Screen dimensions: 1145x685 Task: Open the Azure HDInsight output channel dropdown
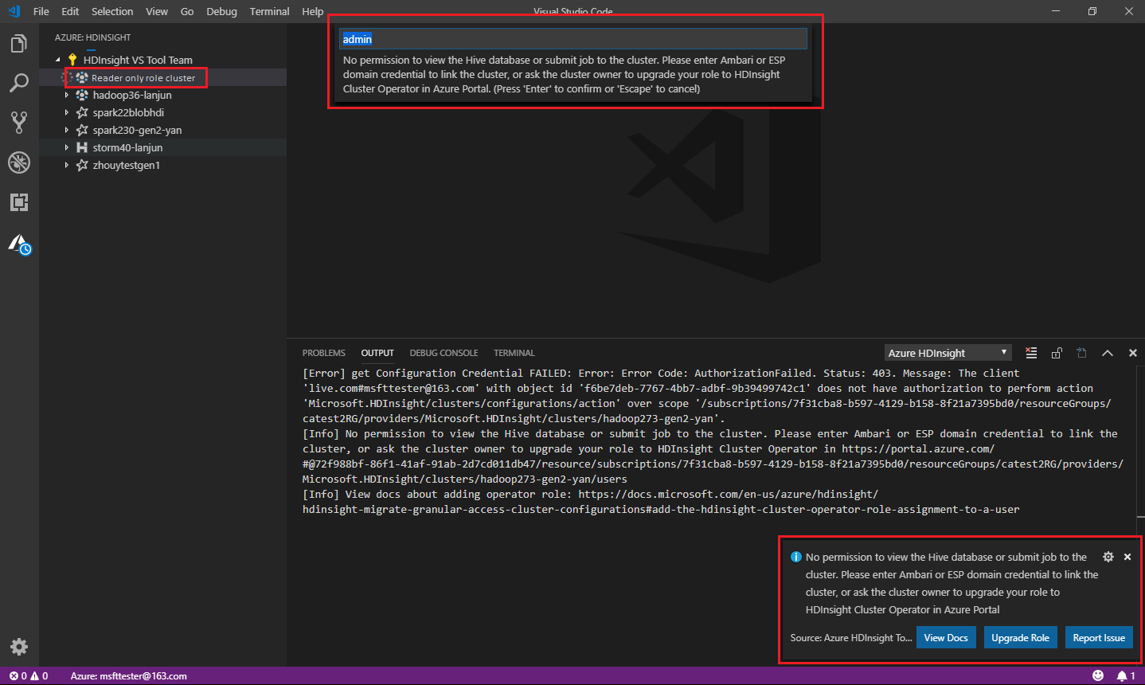coord(948,352)
